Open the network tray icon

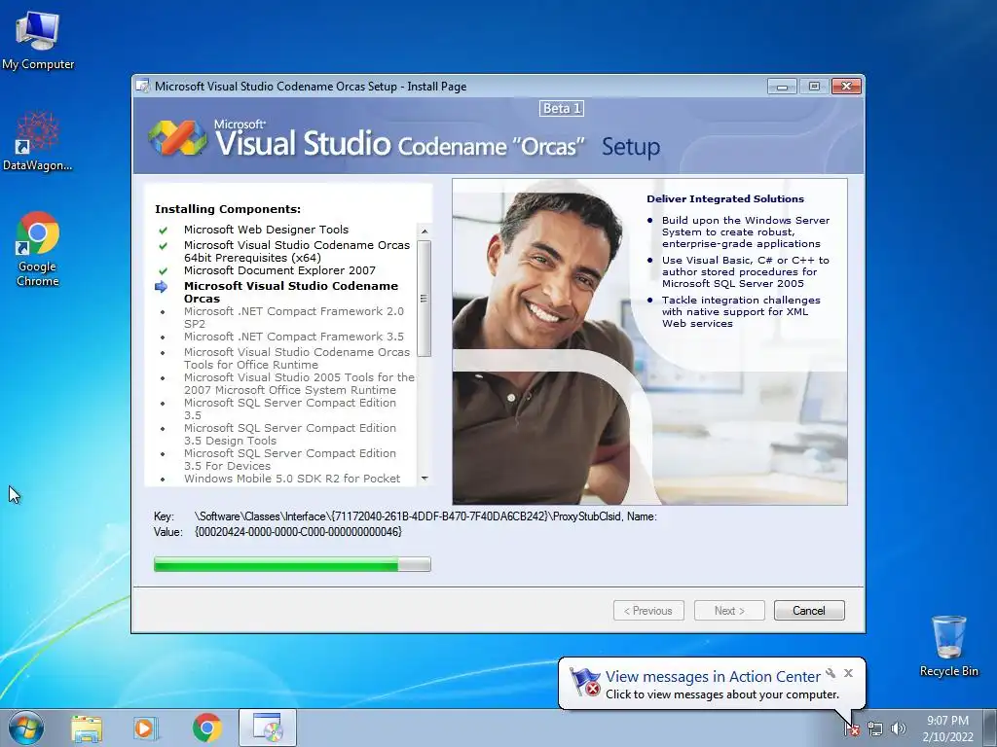coord(875,729)
